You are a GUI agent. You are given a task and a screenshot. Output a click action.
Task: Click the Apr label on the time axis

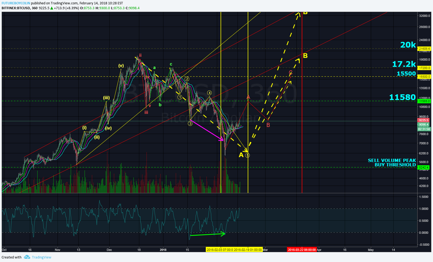click(x=319, y=250)
